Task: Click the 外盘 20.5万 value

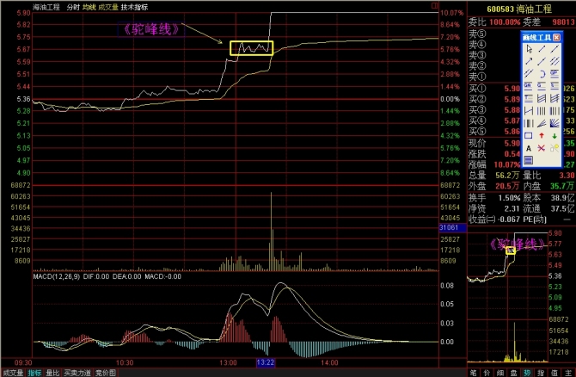Action: [x=507, y=186]
